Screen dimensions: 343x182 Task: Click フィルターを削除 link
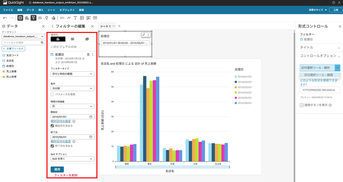[66, 175]
